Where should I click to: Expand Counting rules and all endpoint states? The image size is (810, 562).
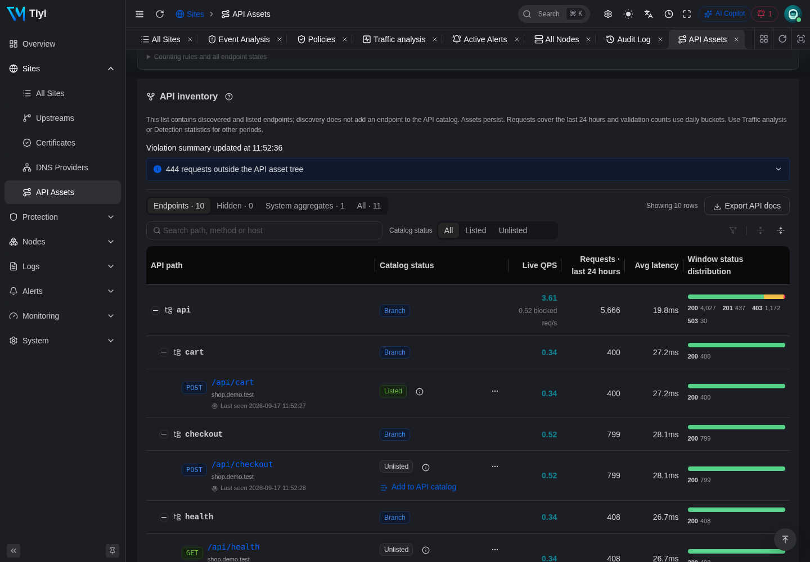tap(206, 57)
